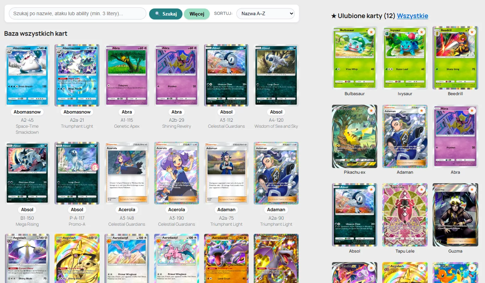Select the Acerola A3-190 card image
Screen dimensions: 485x283
click(176, 173)
